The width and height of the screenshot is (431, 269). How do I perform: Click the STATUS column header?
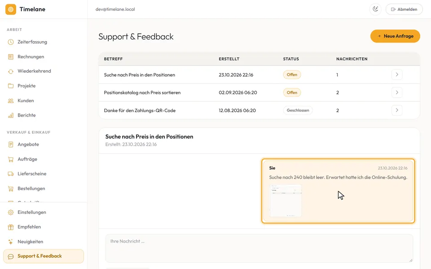pos(291,59)
